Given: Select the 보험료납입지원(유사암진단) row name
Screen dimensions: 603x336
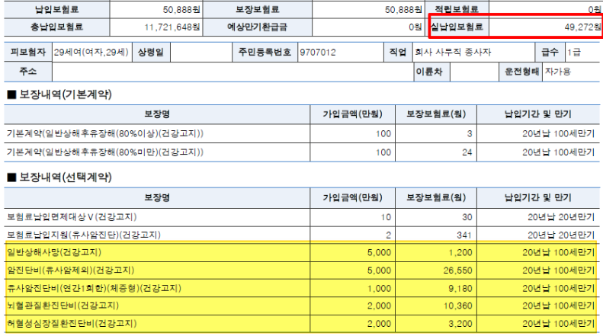Looking at the screenshot, I should [84, 235].
